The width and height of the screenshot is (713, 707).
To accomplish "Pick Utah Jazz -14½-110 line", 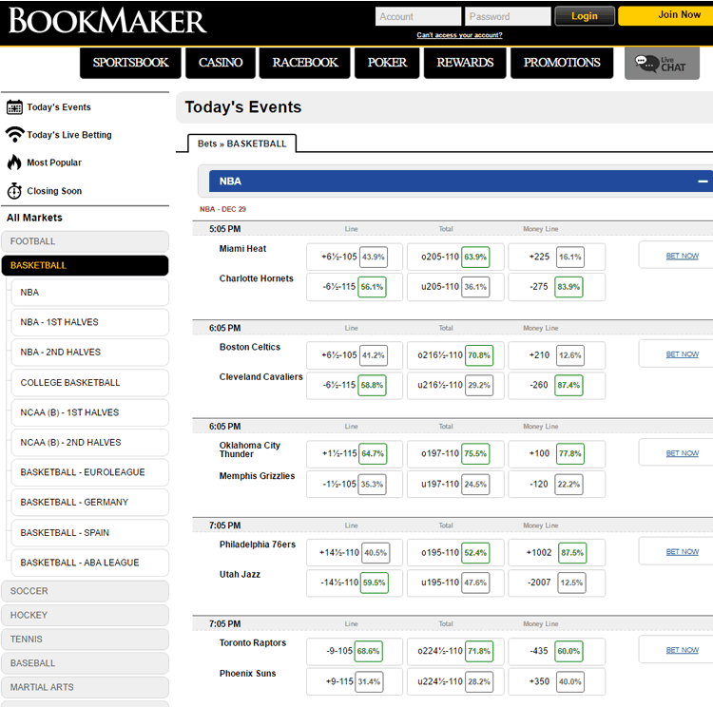I will tap(355, 583).
